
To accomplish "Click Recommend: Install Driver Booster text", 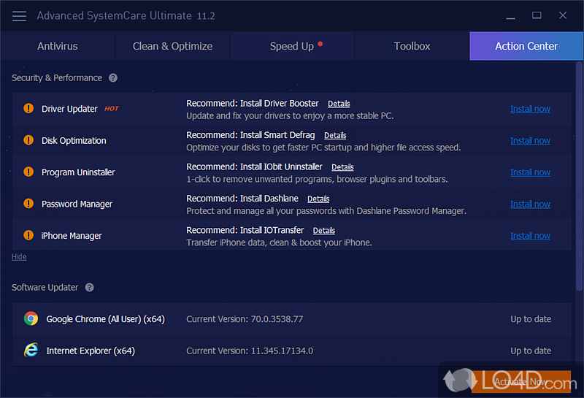I will (x=253, y=103).
